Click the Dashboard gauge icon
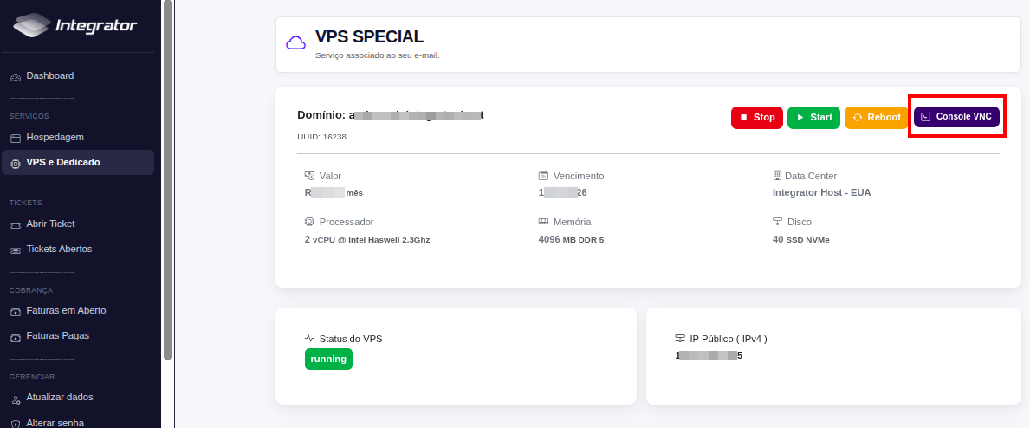This screenshot has height=428, width=1030. 16,77
